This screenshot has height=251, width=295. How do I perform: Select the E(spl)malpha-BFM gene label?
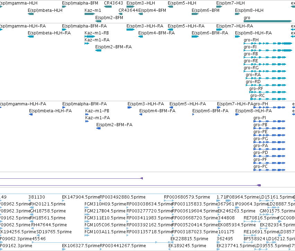coord(80,3)
